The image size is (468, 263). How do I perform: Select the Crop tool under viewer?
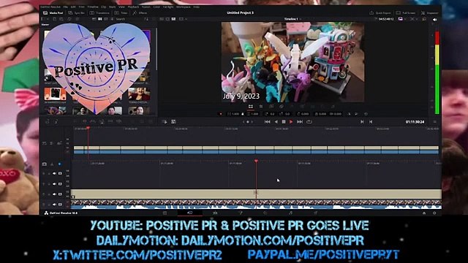tap(261, 107)
